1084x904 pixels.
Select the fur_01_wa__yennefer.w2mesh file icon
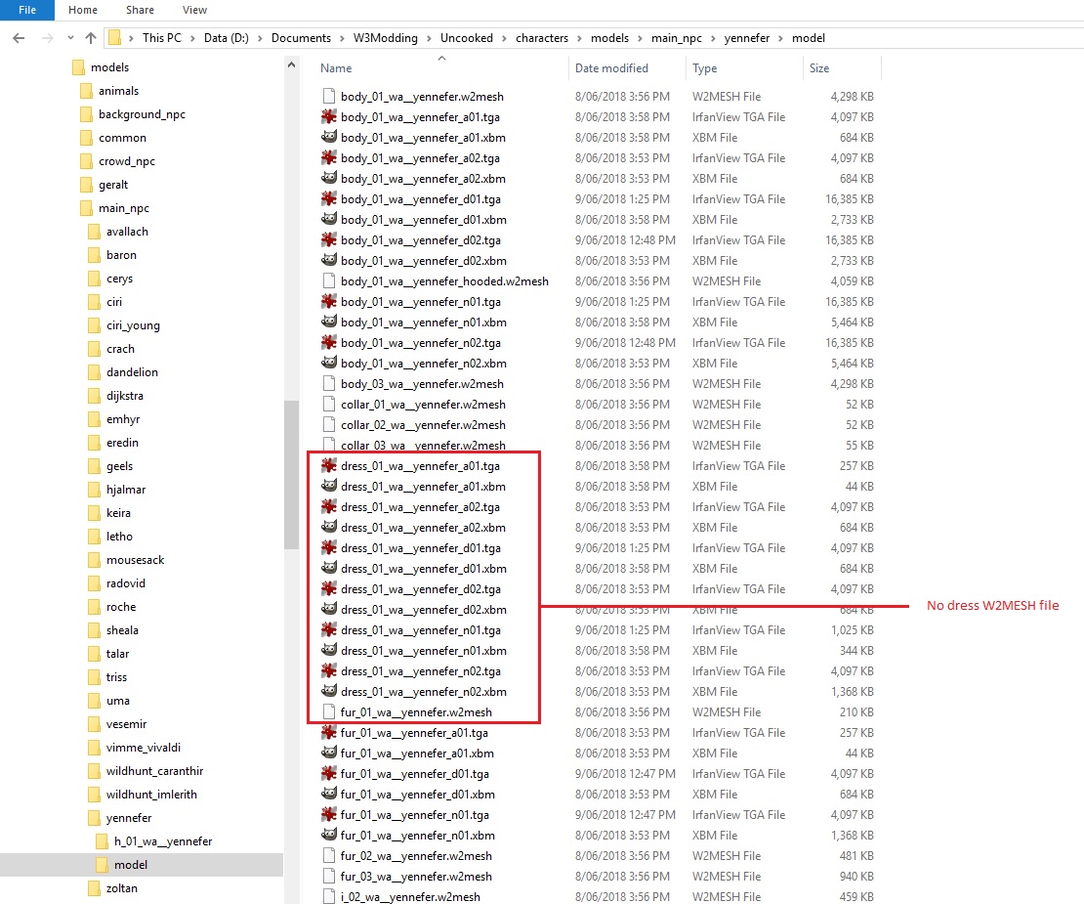click(x=329, y=711)
